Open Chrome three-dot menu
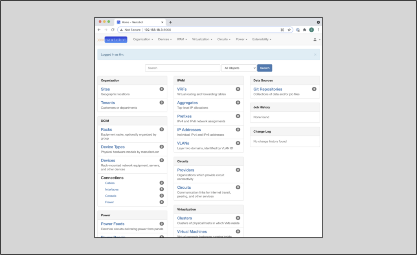Screen dimensions: 417x255 pos(318,30)
